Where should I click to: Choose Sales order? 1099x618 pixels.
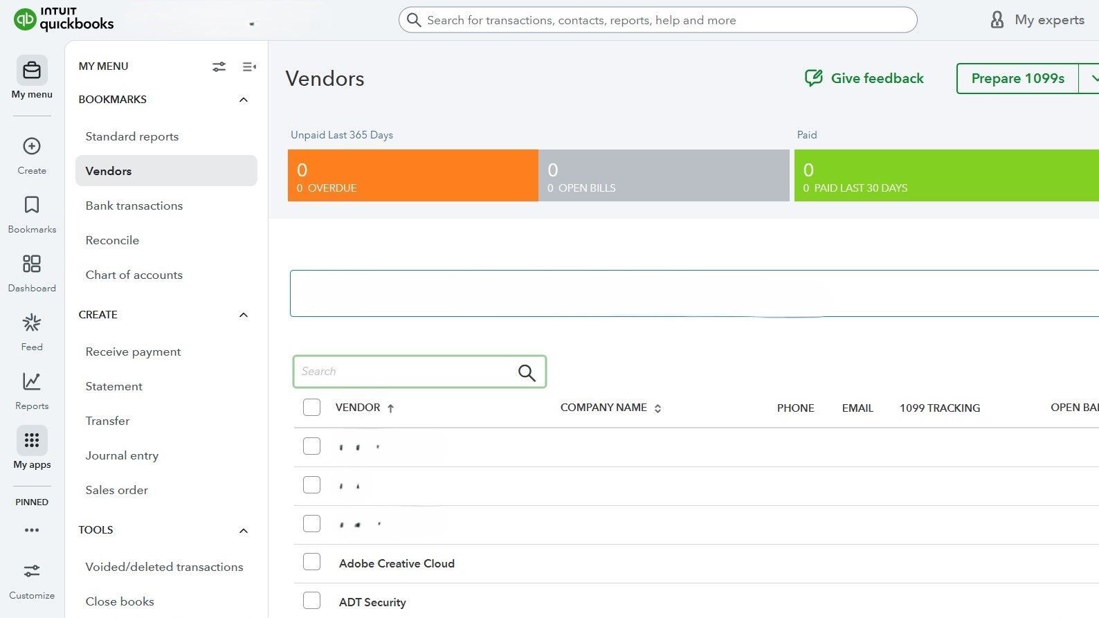coord(117,490)
